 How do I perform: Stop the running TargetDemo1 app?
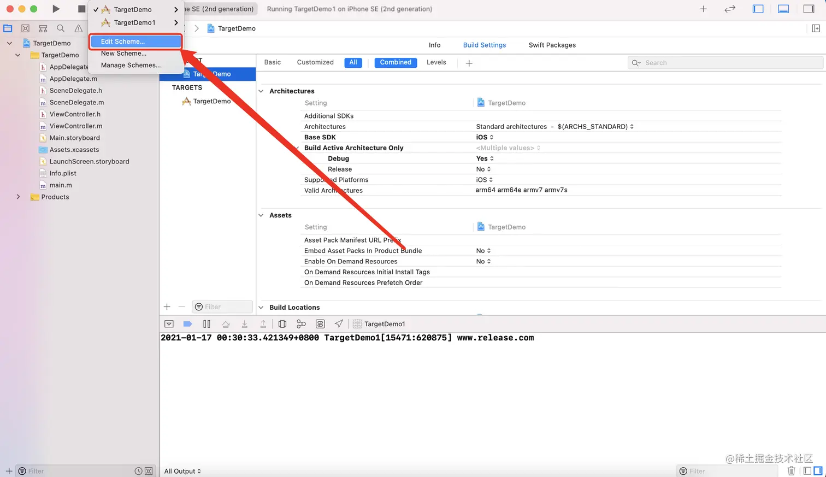click(81, 9)
